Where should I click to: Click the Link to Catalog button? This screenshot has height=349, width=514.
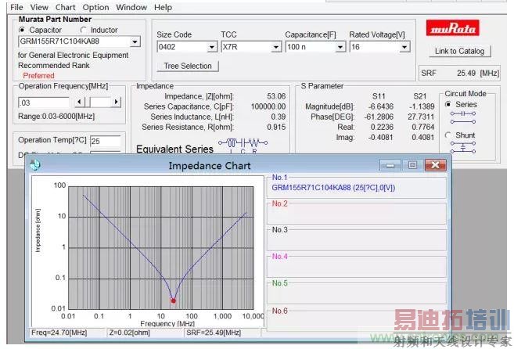point(459,51)
